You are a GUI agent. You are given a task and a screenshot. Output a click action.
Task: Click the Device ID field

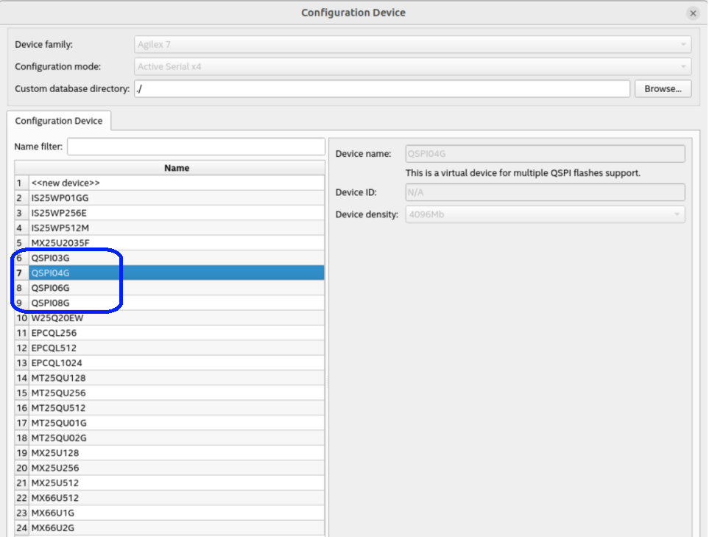pyautogui.click(x=545, y=192)
